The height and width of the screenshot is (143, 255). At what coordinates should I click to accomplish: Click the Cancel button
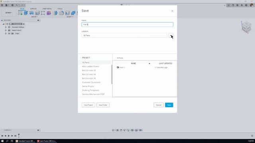[159, 105]
